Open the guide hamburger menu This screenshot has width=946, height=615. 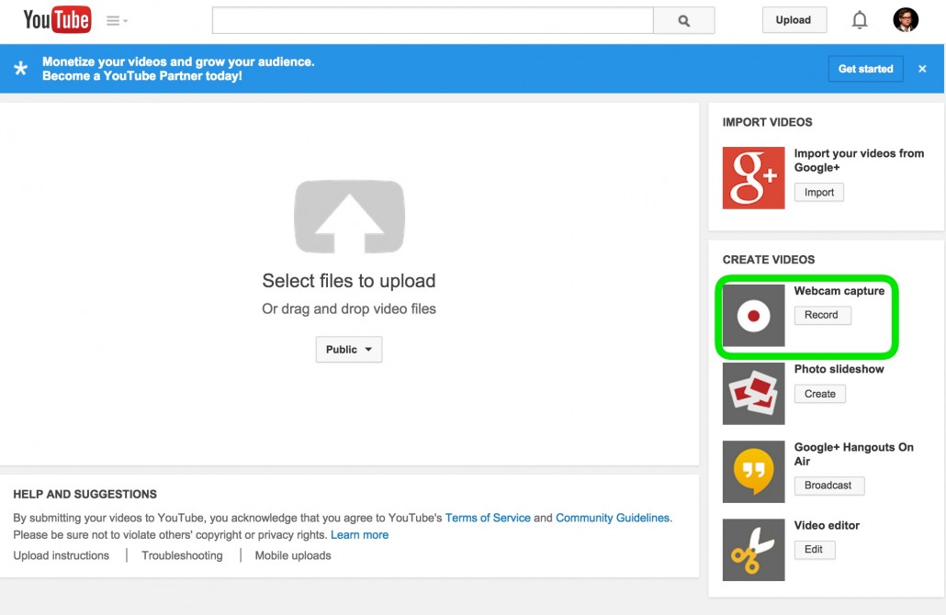(117, 20)
